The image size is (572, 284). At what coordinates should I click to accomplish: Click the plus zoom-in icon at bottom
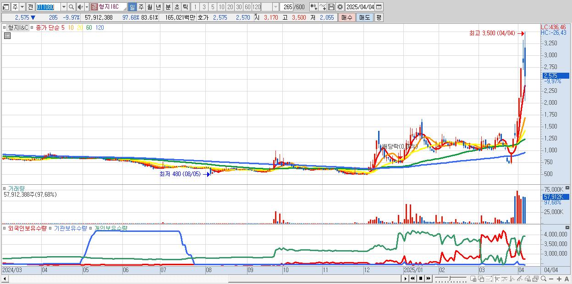(559, 279)
